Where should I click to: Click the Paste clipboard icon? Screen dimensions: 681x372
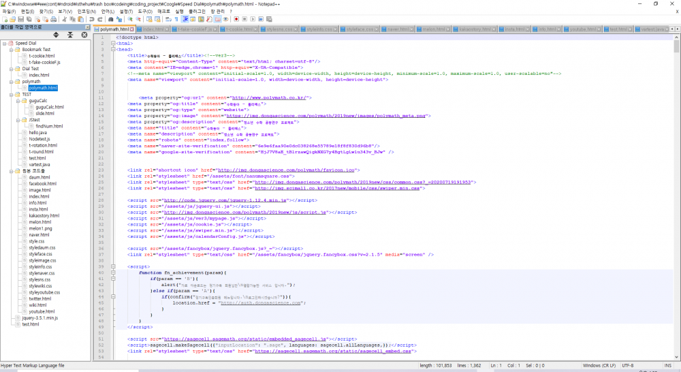(81, 19)
